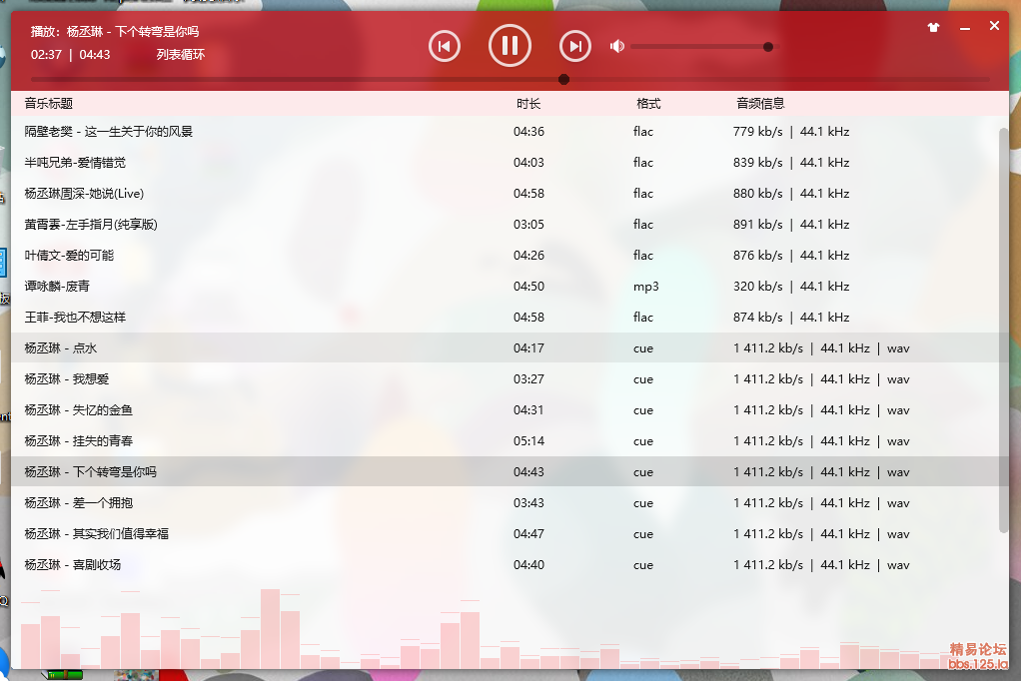Click the now-playing title in header
Viewport: 1021px width, 681px height.
(x=115, y=31)
